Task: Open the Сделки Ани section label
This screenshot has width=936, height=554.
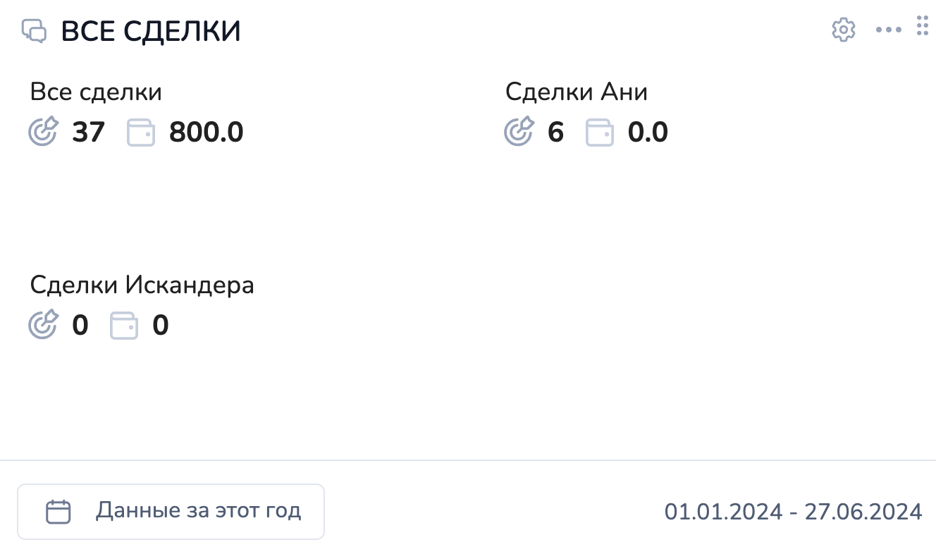Action: tap(576, 92)
